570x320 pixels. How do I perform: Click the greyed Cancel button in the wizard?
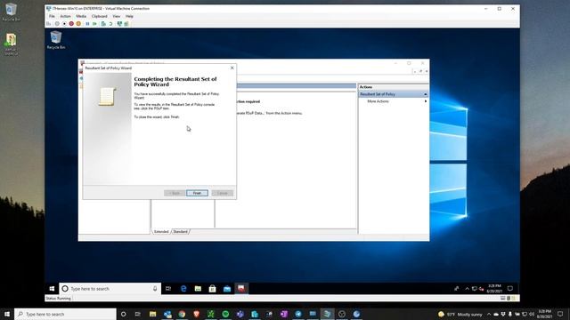223,193
